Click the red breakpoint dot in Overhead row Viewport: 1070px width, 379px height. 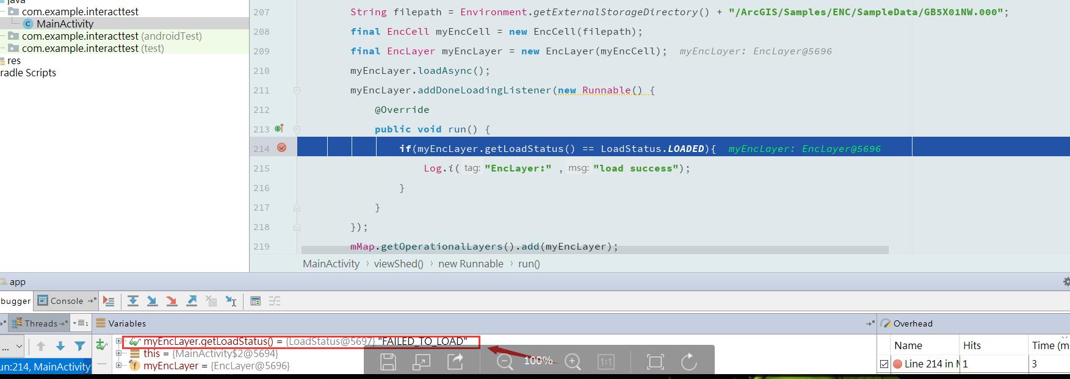click(897, 364)
